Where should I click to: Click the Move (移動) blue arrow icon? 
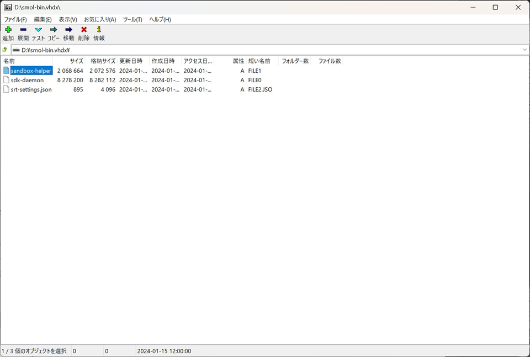68,30
